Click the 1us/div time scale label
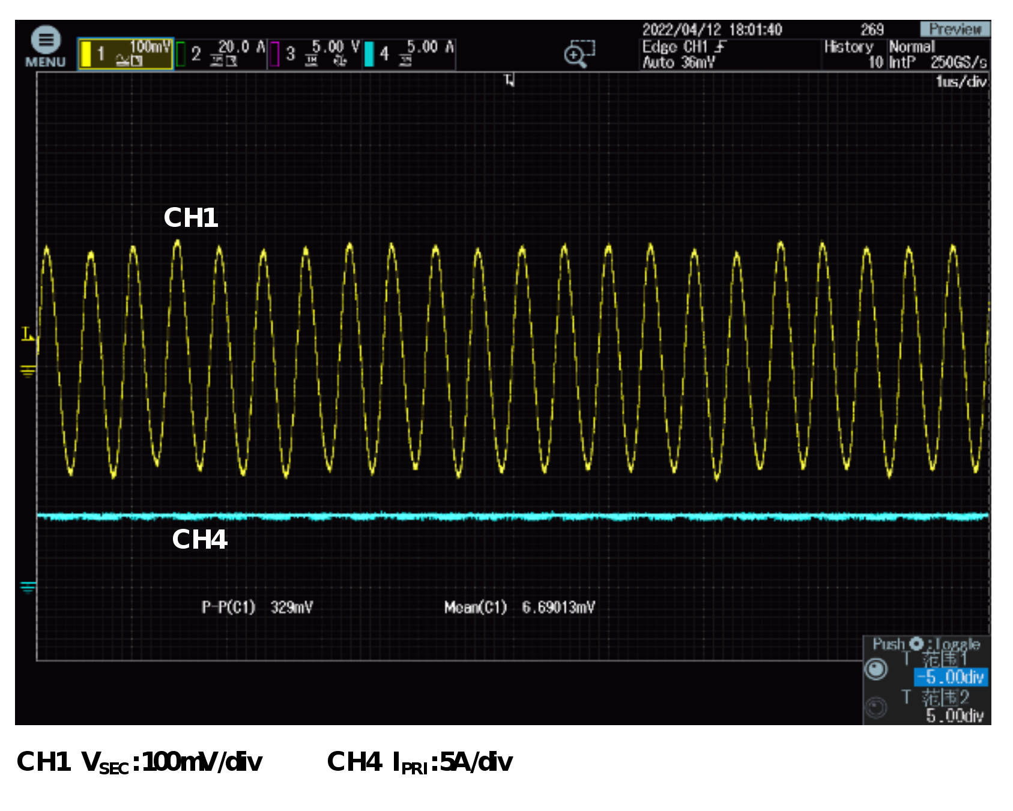The width and height of the screenshot is (1013, 811). point(960,82)
